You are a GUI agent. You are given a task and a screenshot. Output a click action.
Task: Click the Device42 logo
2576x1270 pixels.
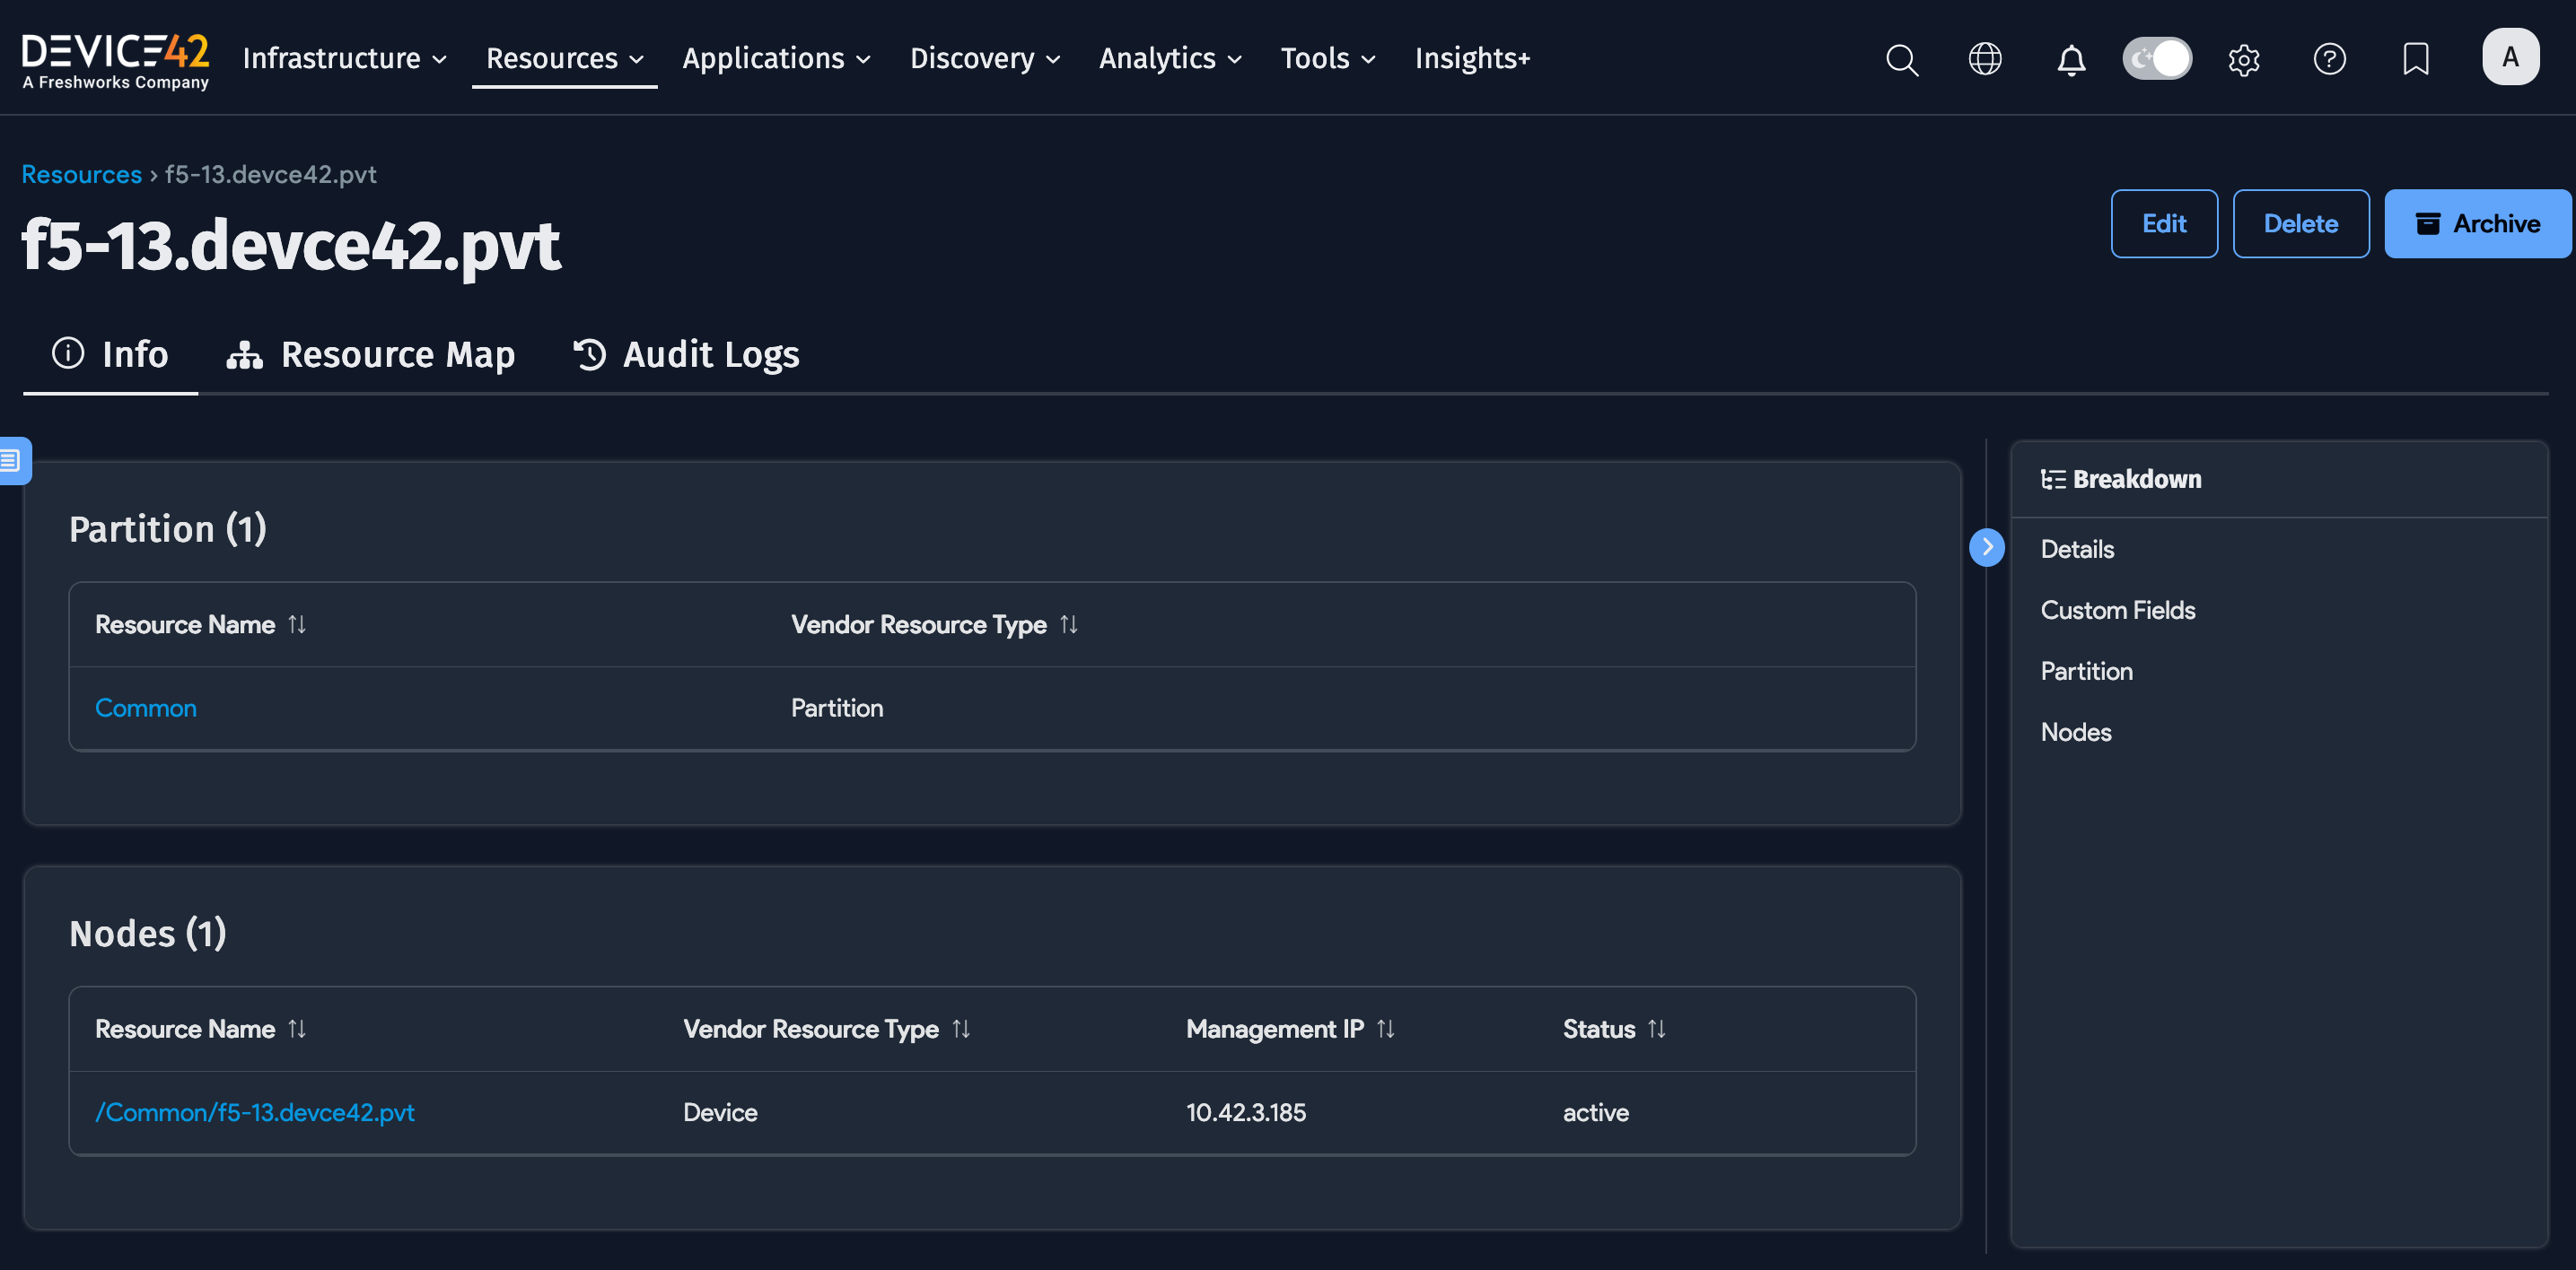[115, 58]
